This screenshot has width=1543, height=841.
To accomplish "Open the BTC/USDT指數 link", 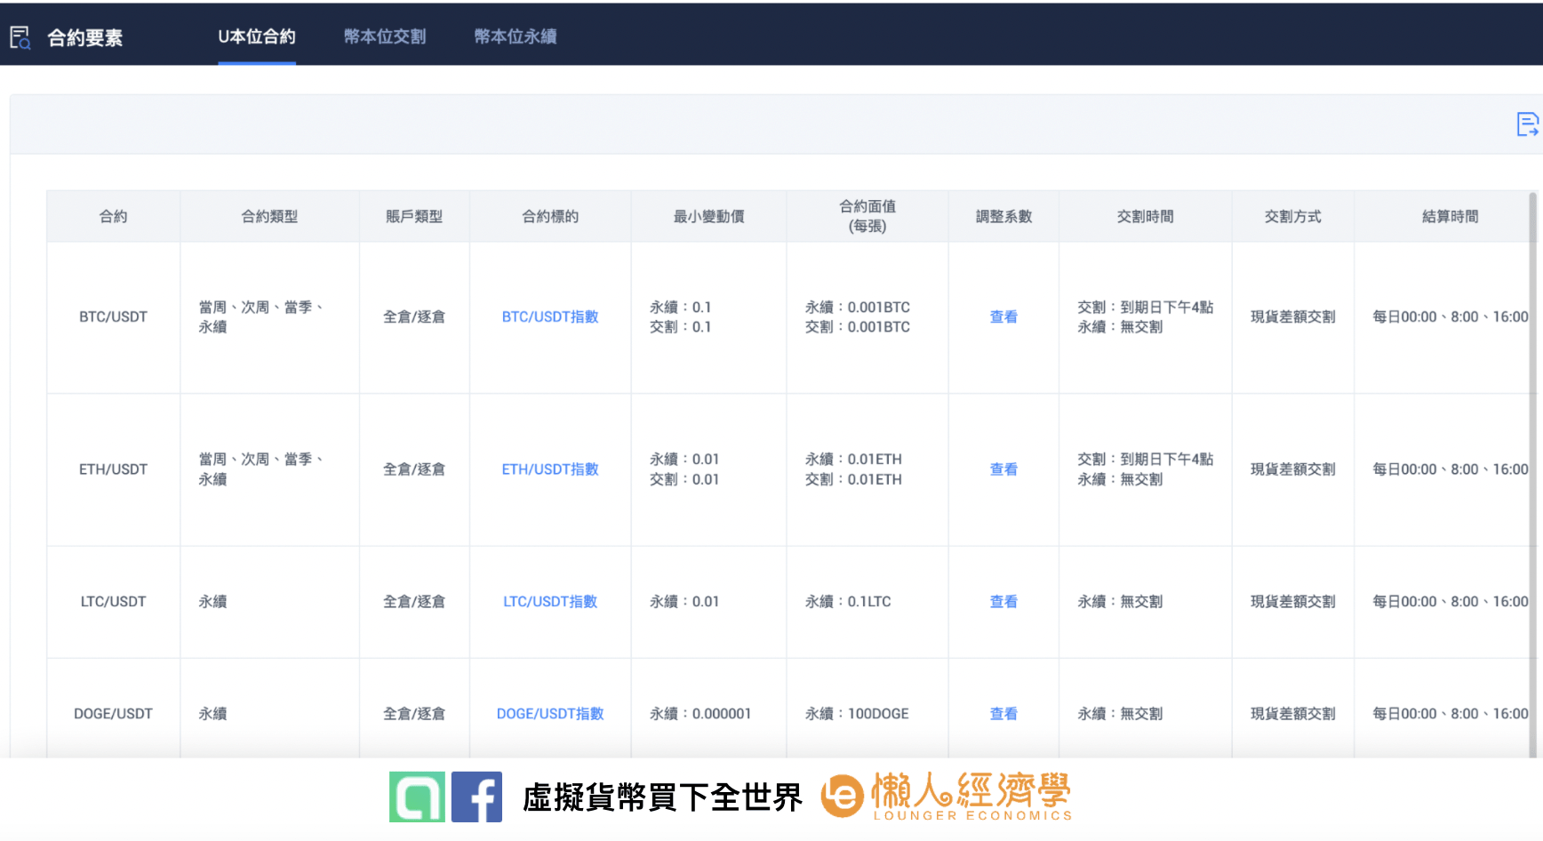I will pyautogui.click(x=550, y=316).
